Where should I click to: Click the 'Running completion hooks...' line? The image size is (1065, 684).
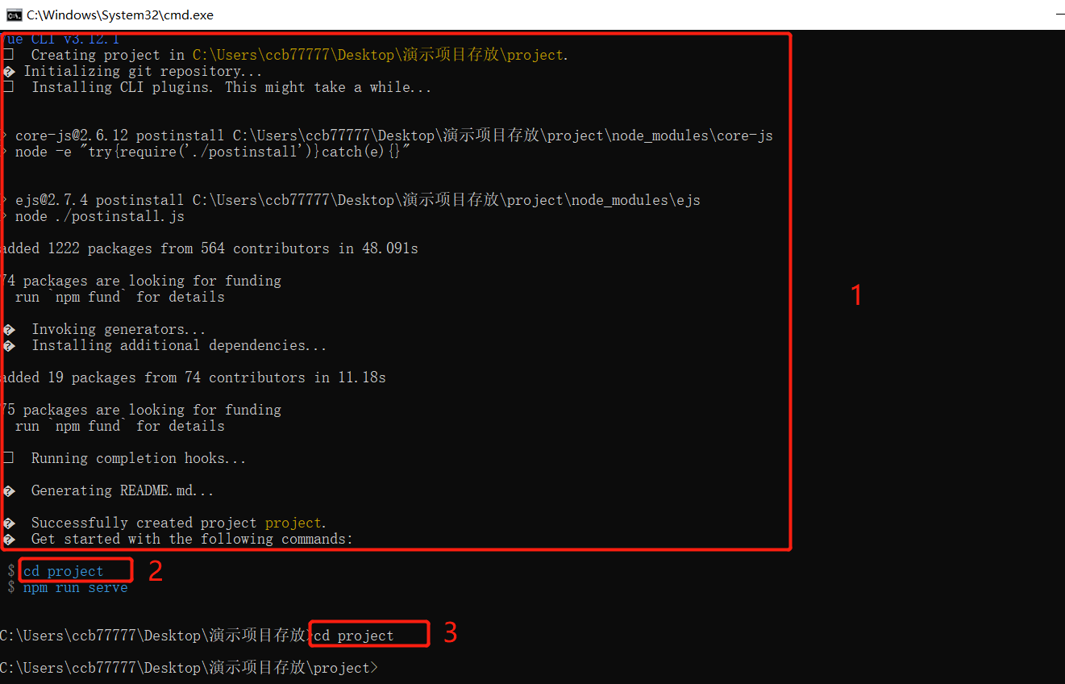(125, 458)
